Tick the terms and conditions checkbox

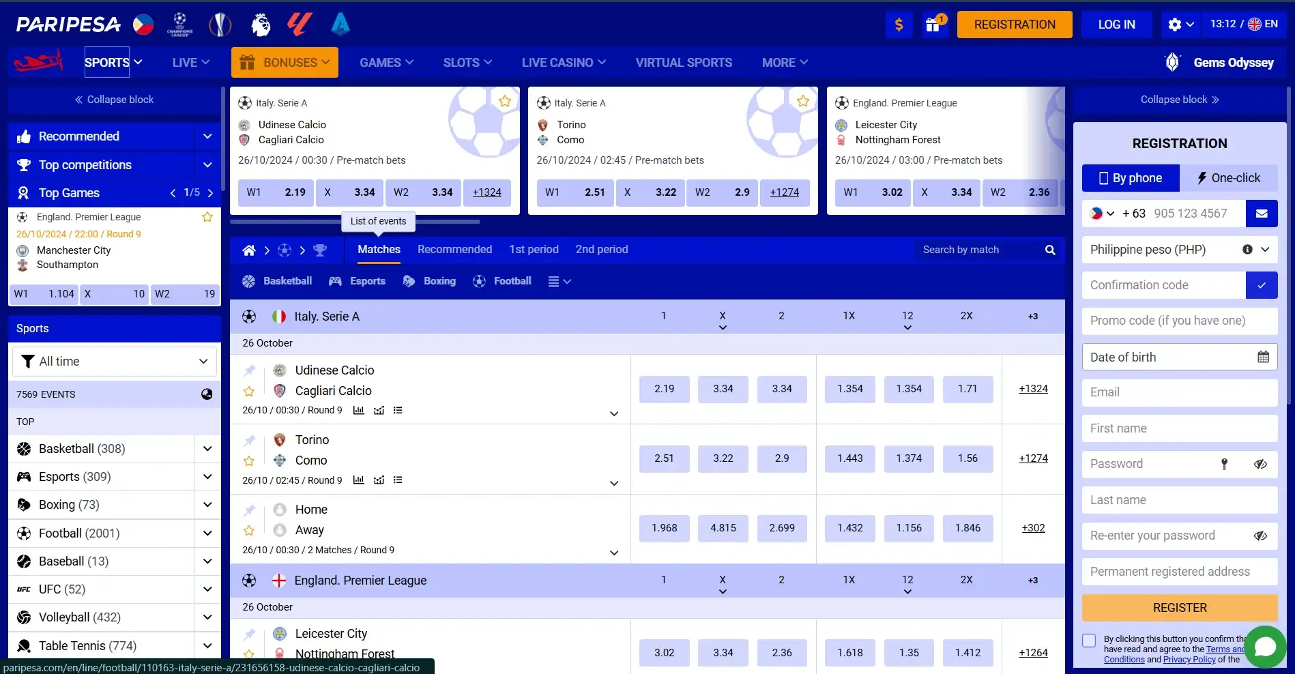point(1089,641)
